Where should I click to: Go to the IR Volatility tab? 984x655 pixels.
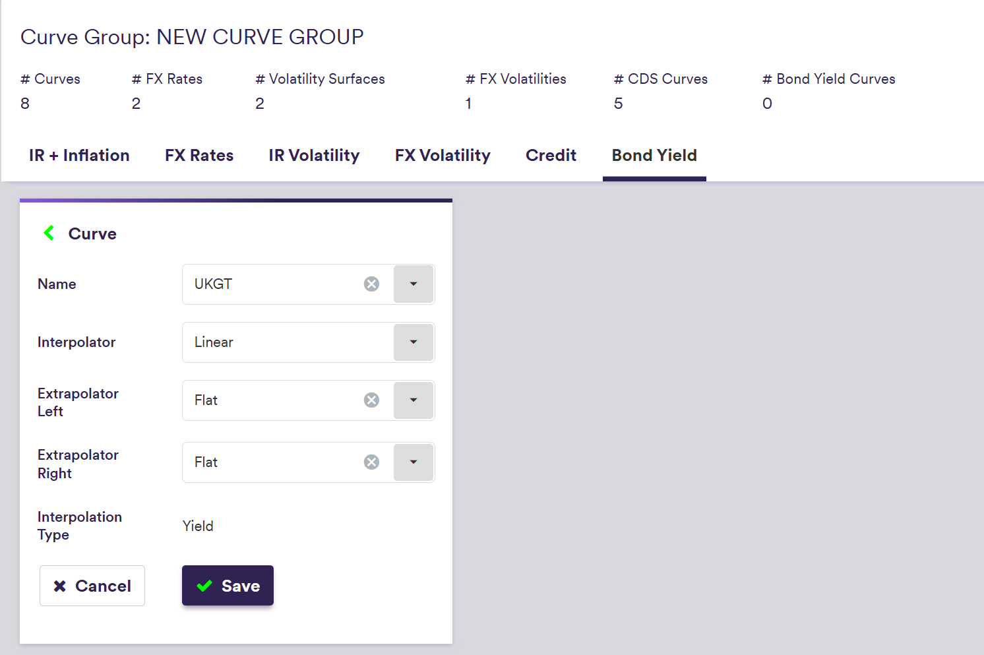pos(314,156)
